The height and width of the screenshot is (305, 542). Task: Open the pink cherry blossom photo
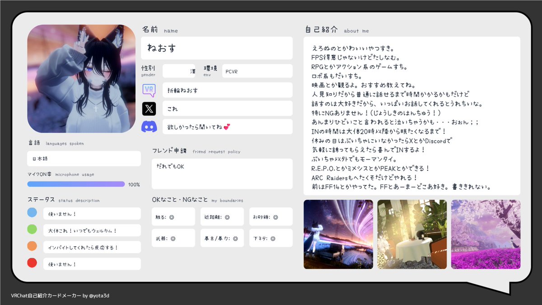point(486,235)
